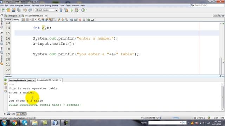The image size is (225, 126).
Task: Click the Search (Ctrl+I) input field
Action: tap(209, 5)
